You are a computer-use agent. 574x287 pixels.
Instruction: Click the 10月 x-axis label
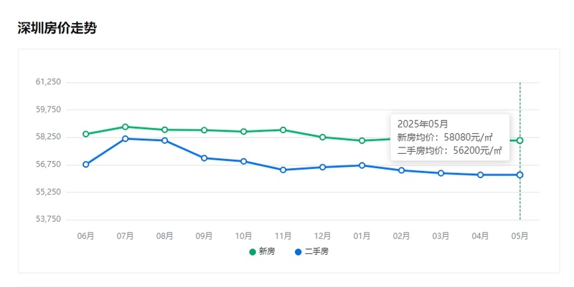pyautogui.click(x=244, y=235)
